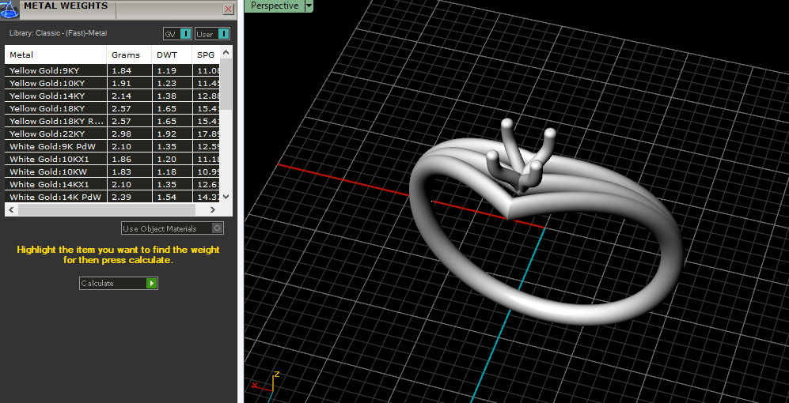The image size is (789, 403).
Task: Click the 2.14 grams cell
Action: [129, 96]
